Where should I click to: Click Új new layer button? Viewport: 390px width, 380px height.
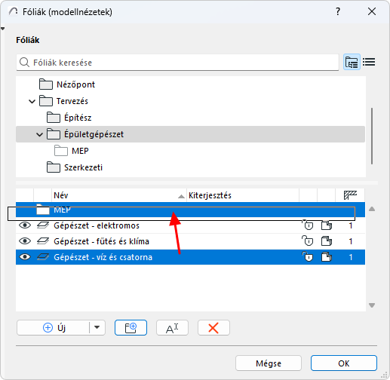coord(54,328)
